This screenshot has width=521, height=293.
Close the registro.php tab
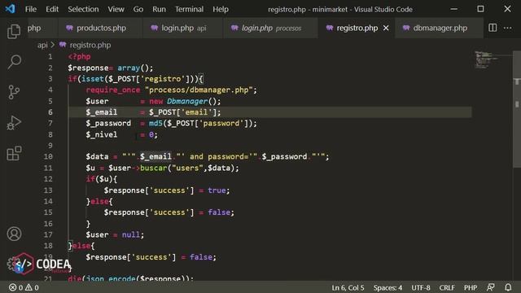(x=386, y=28)
